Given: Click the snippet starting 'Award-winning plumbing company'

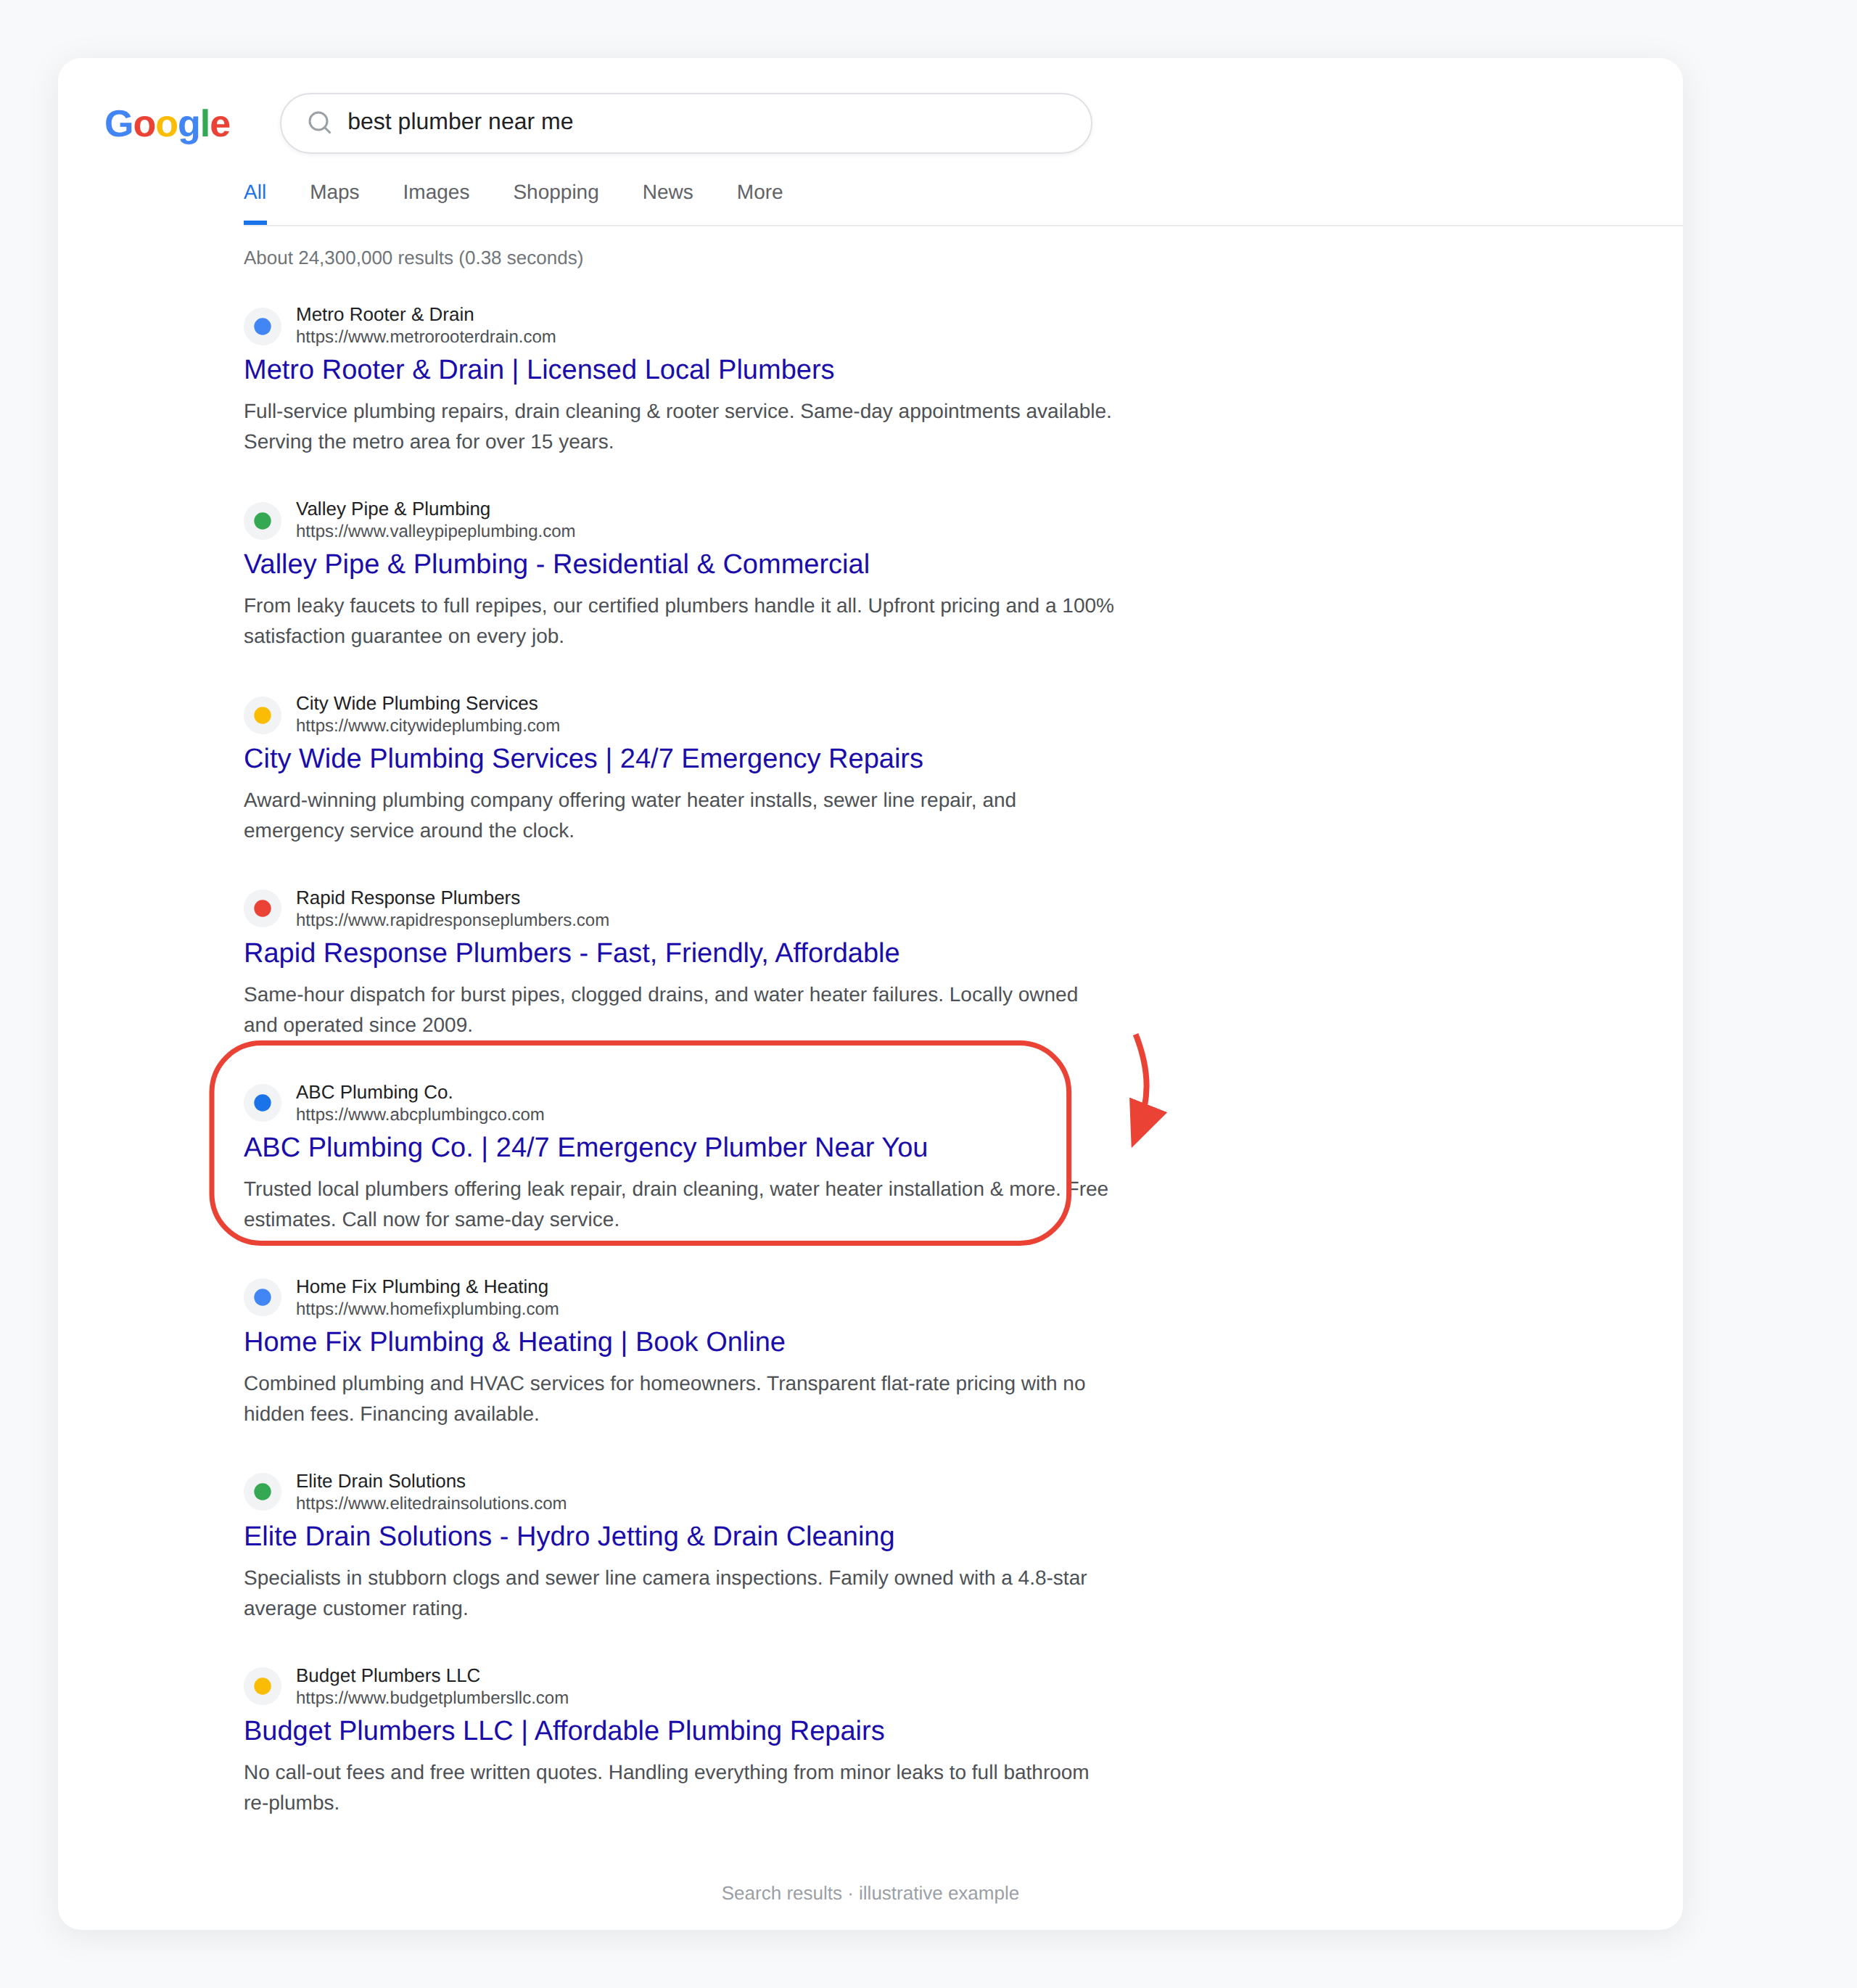Looking at the screenshot, I should 630,815.
